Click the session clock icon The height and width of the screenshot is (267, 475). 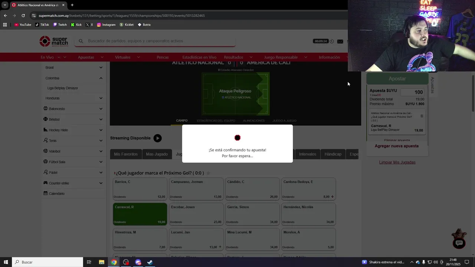coord(332,41)
